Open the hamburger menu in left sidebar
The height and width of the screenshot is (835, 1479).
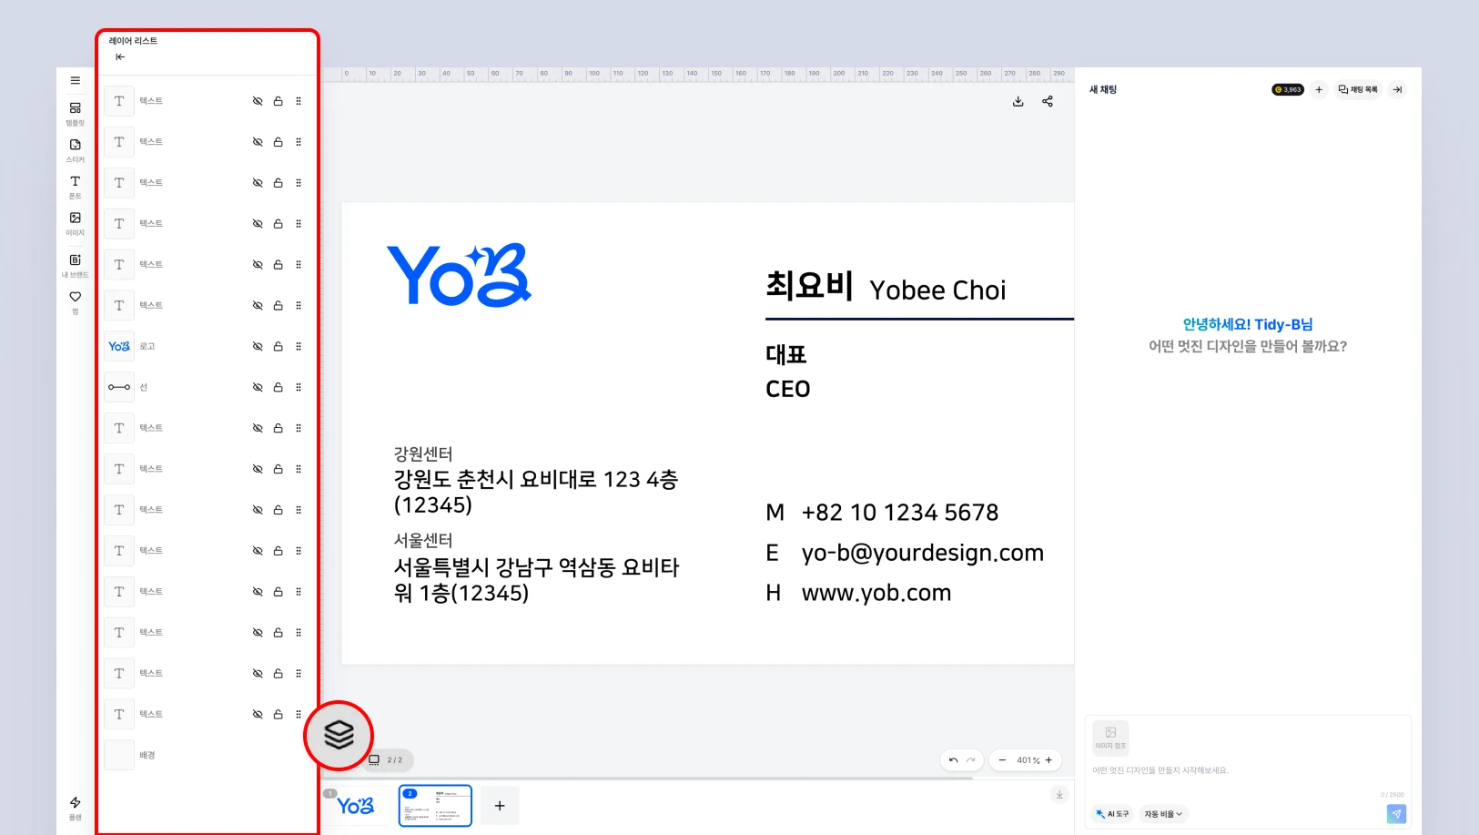click(x=76, y=80)
